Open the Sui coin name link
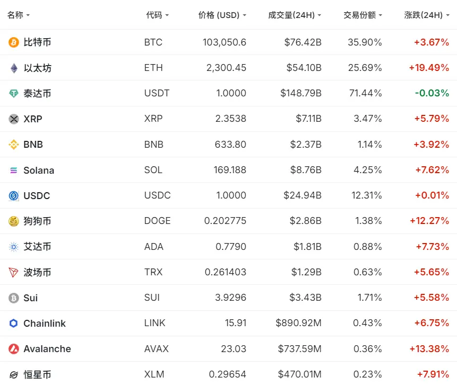Viewport: 457px width, 386px height. [30, 298]
